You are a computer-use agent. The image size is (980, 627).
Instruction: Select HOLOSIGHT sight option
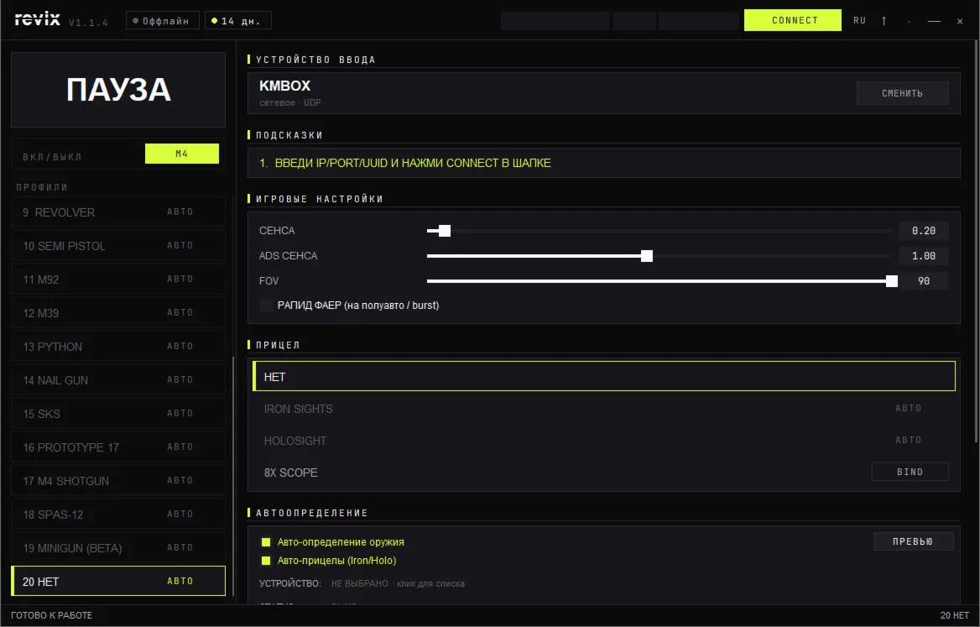(x=604, y=441)
